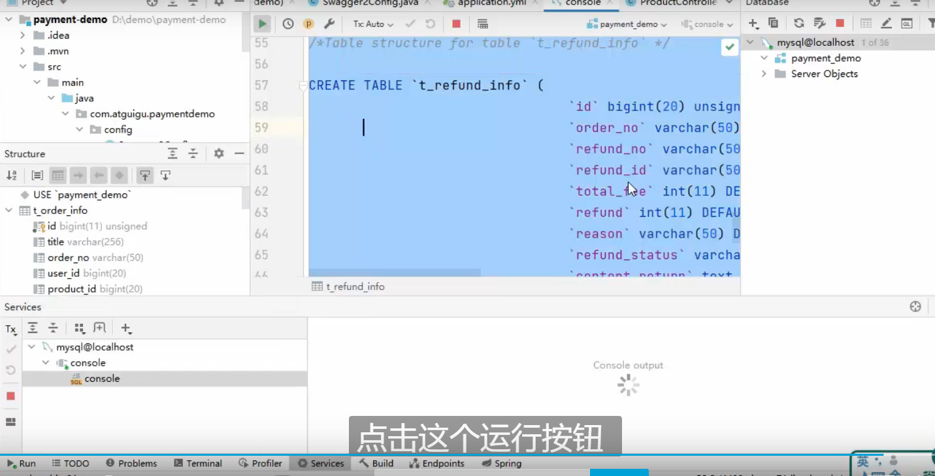The height and width of the screenshot is (476, 935).
Task: Click Database panel table editor icon
Action: point(866,24)
